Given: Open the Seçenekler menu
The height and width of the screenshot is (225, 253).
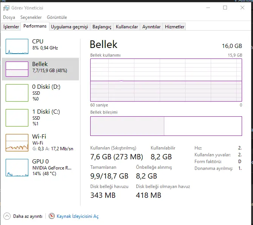Looking at the screenshot, I should point(31,17).
